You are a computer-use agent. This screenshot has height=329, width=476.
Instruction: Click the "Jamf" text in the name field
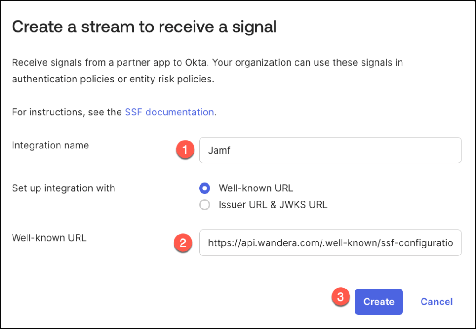click(x=219, y=150)
